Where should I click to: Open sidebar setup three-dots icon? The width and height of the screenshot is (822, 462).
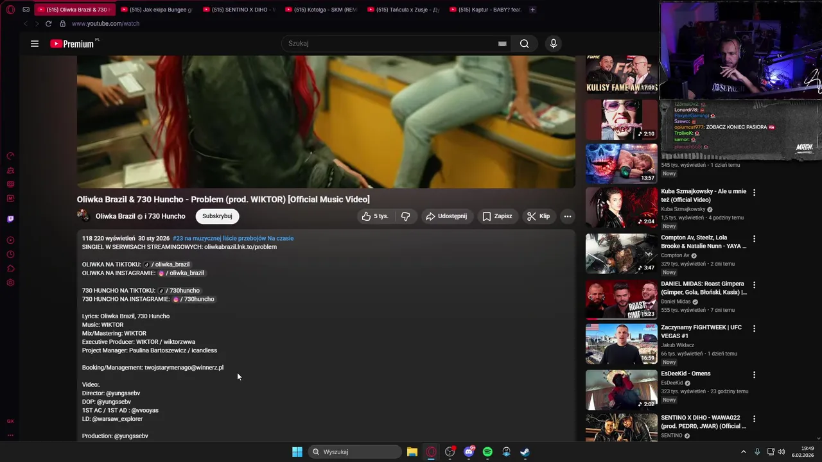coord(10,435)
